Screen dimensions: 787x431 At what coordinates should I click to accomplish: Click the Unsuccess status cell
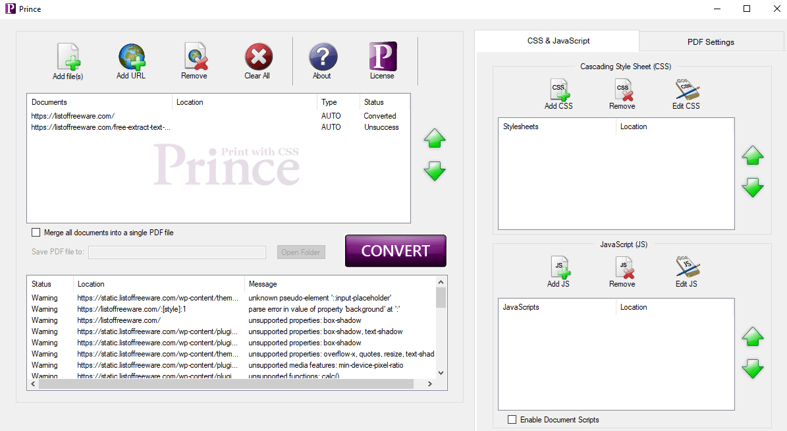(381, 127)
